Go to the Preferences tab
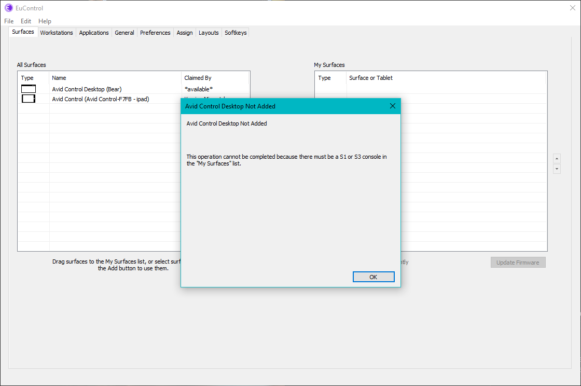 pyautogui.click(x=155, y=33)
